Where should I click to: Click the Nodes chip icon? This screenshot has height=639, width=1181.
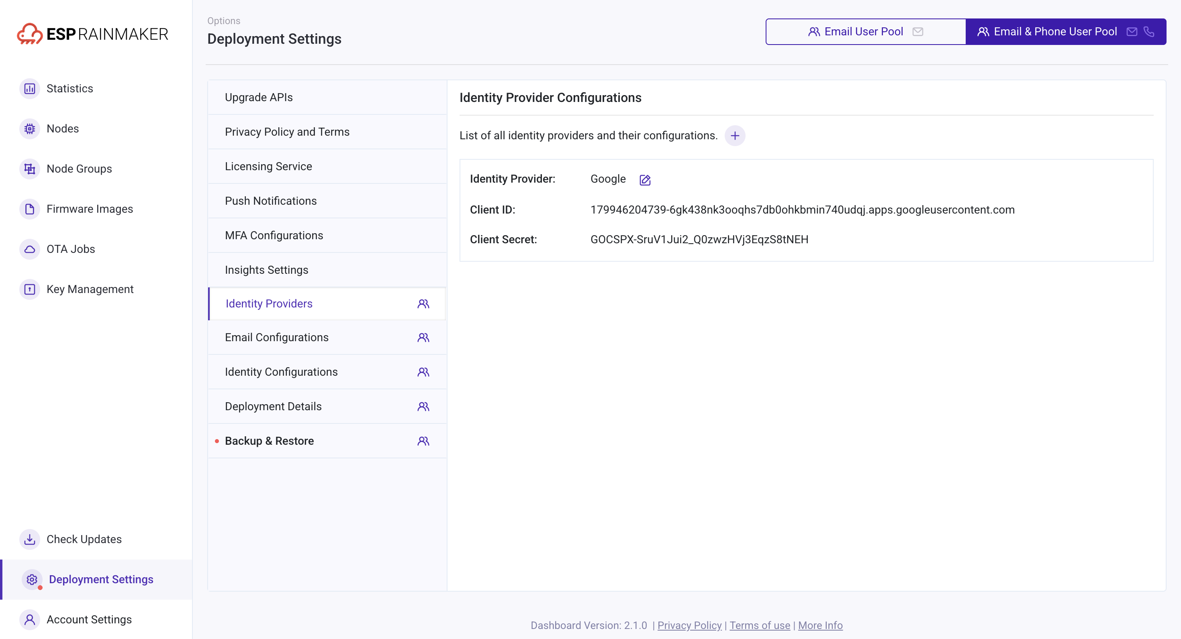30,129
